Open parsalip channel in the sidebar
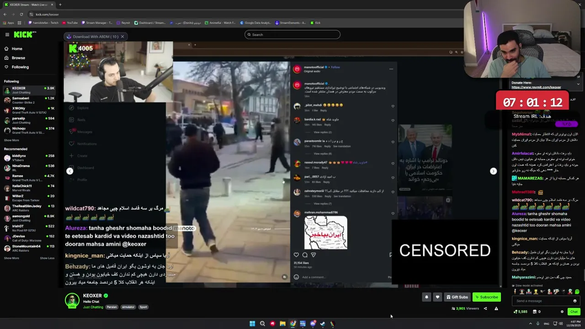This screenshot has width=585, height=329. (29, 120)
